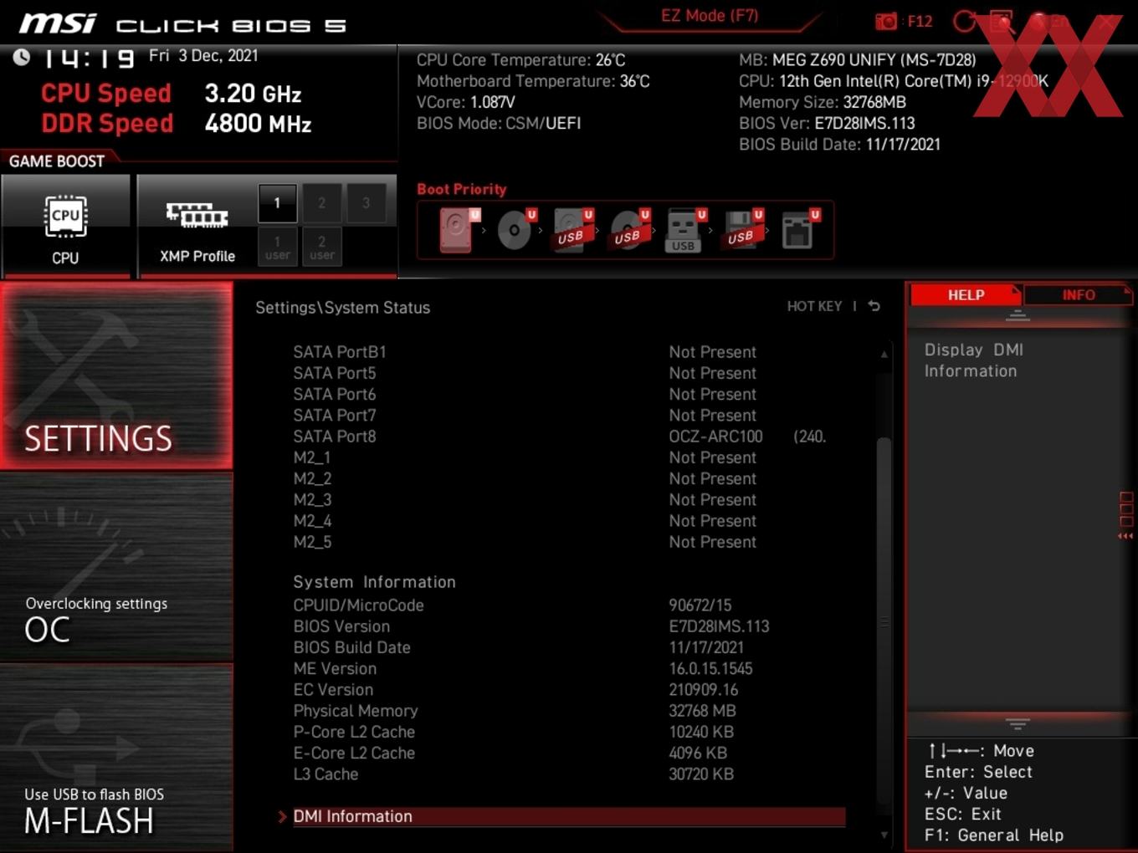The image size is (1138, 853).
Task: Click HOT KEY button
Action: tap(814, 306)
